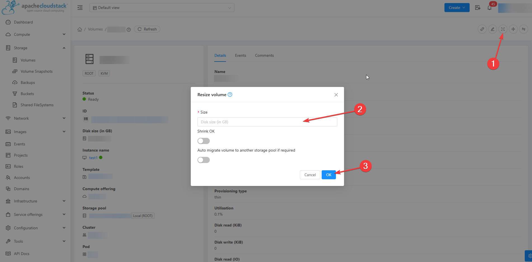Collapse the sidebar using the menu fold icon
The width and height of the screenshot is (532, 262).
click(80, 8)
